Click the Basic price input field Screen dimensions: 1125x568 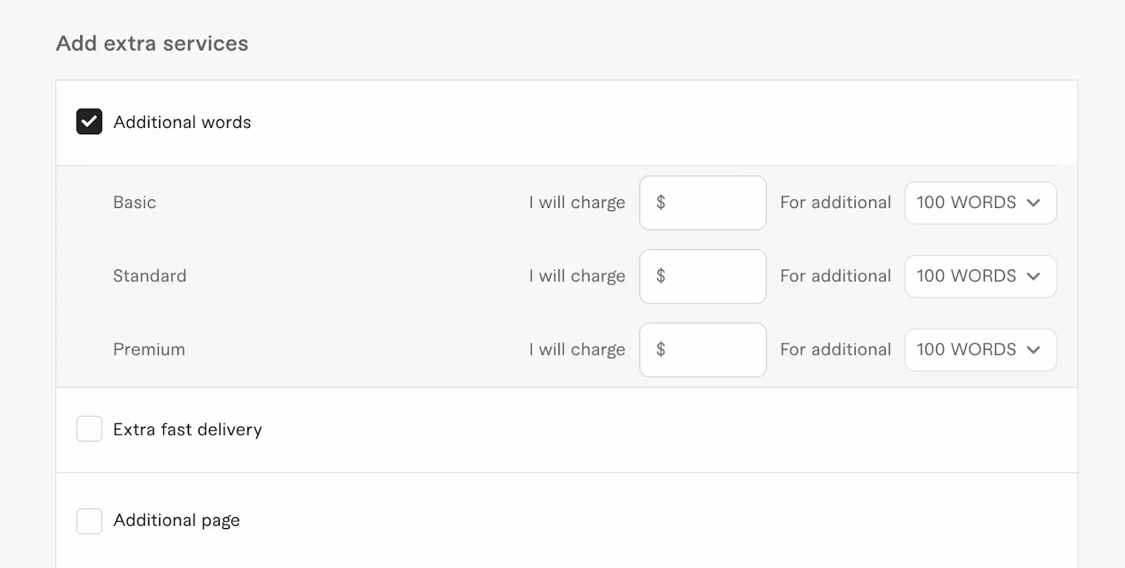coord(702,203)
